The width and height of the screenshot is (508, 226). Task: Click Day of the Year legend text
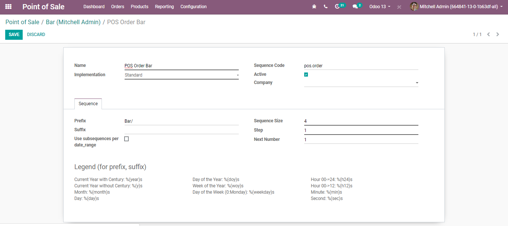pyautogui.click(x=216, y=180)
